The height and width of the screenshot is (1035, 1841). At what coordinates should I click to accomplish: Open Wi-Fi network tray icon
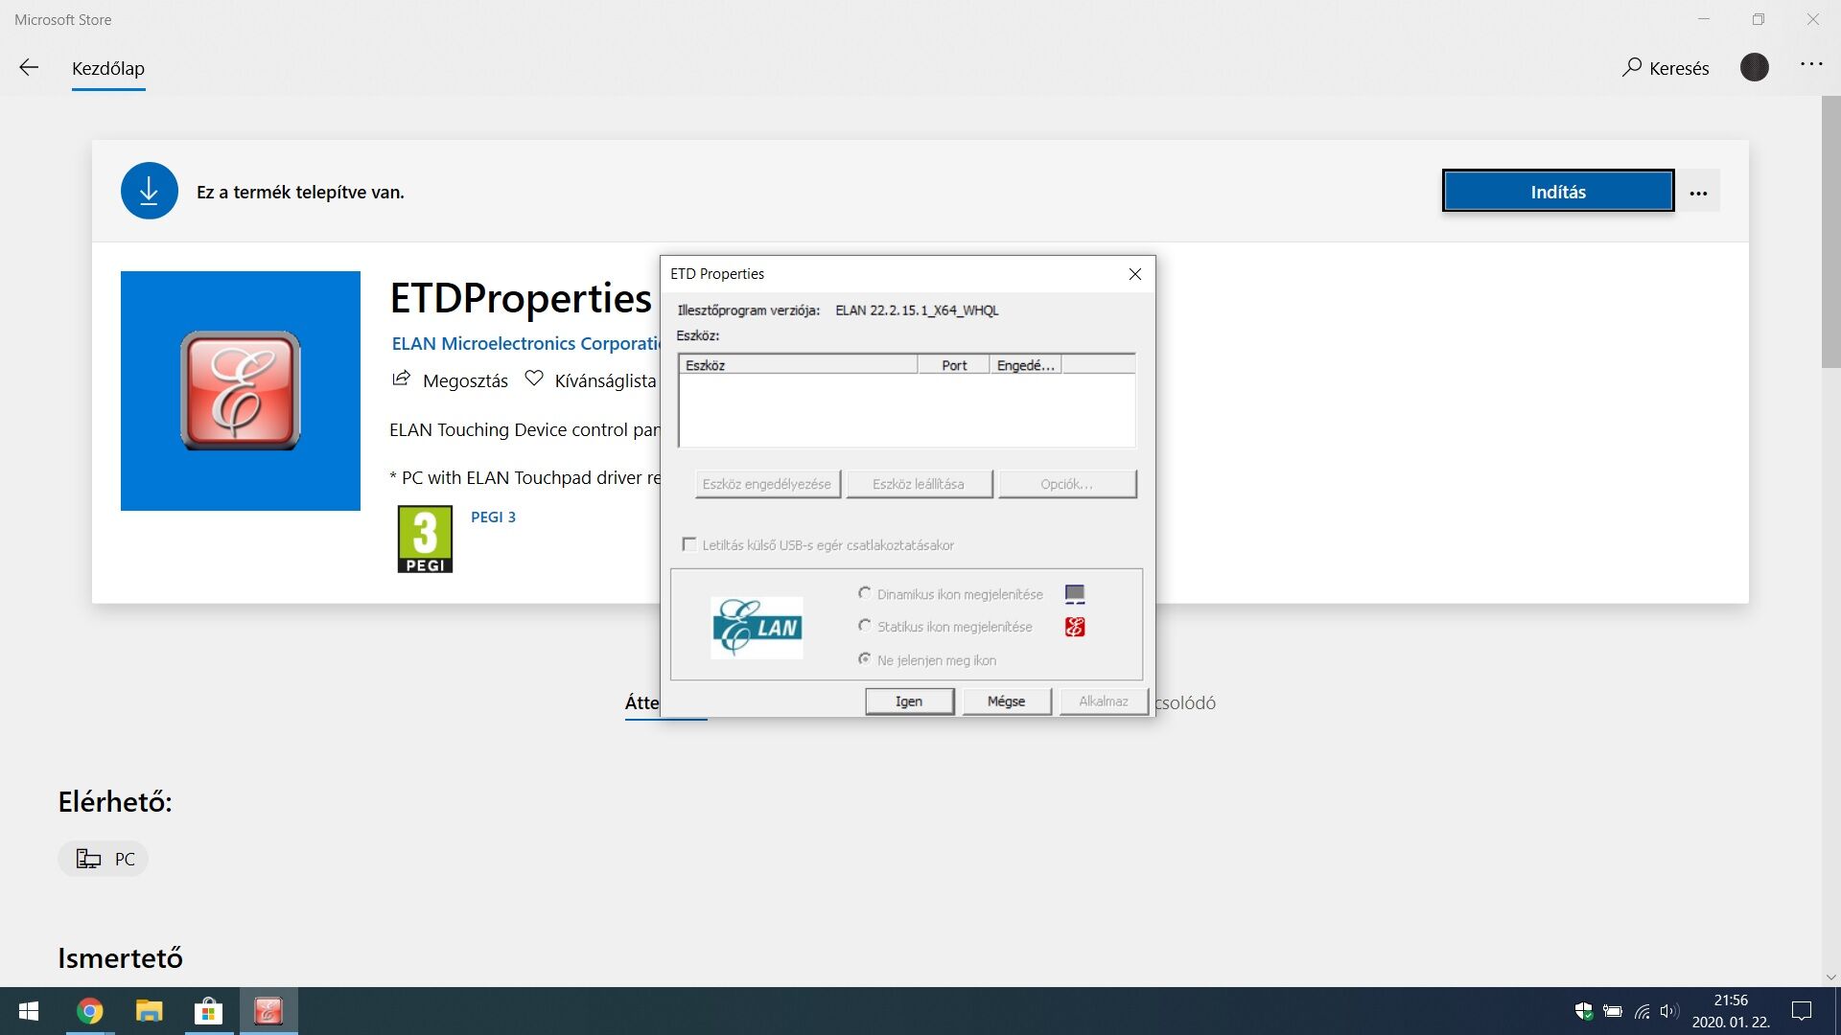pos(1643,1011)
